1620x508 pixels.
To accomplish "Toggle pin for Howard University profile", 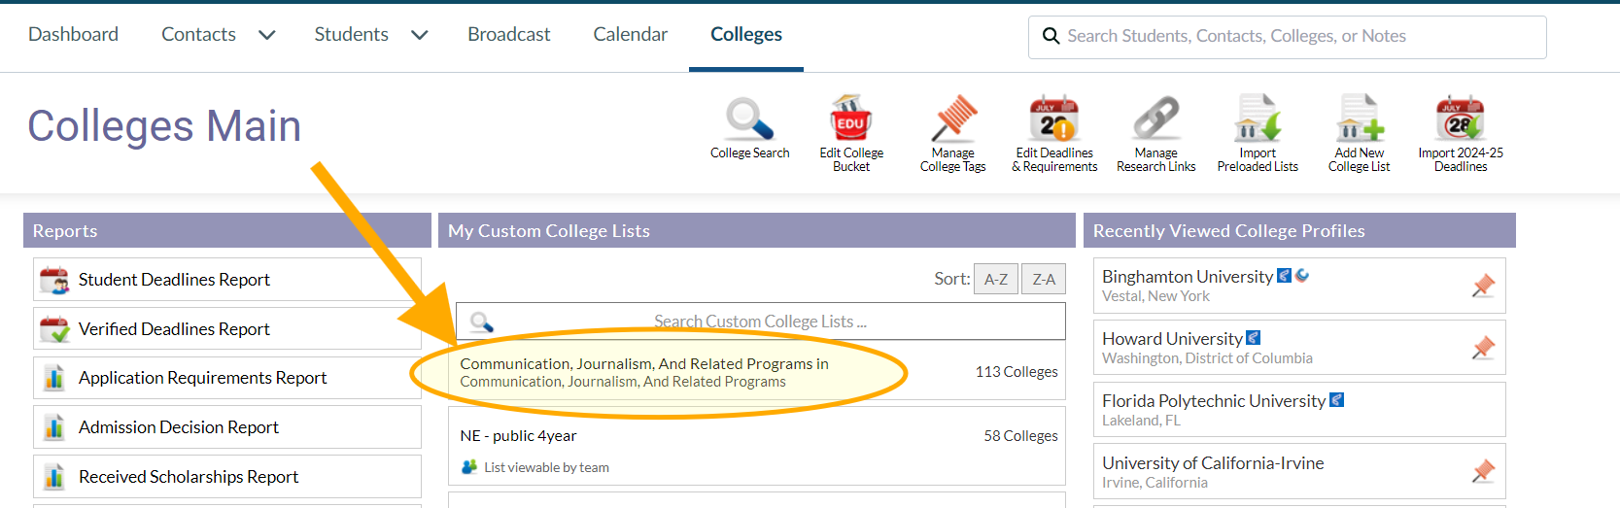I will tap(1483, 348).
